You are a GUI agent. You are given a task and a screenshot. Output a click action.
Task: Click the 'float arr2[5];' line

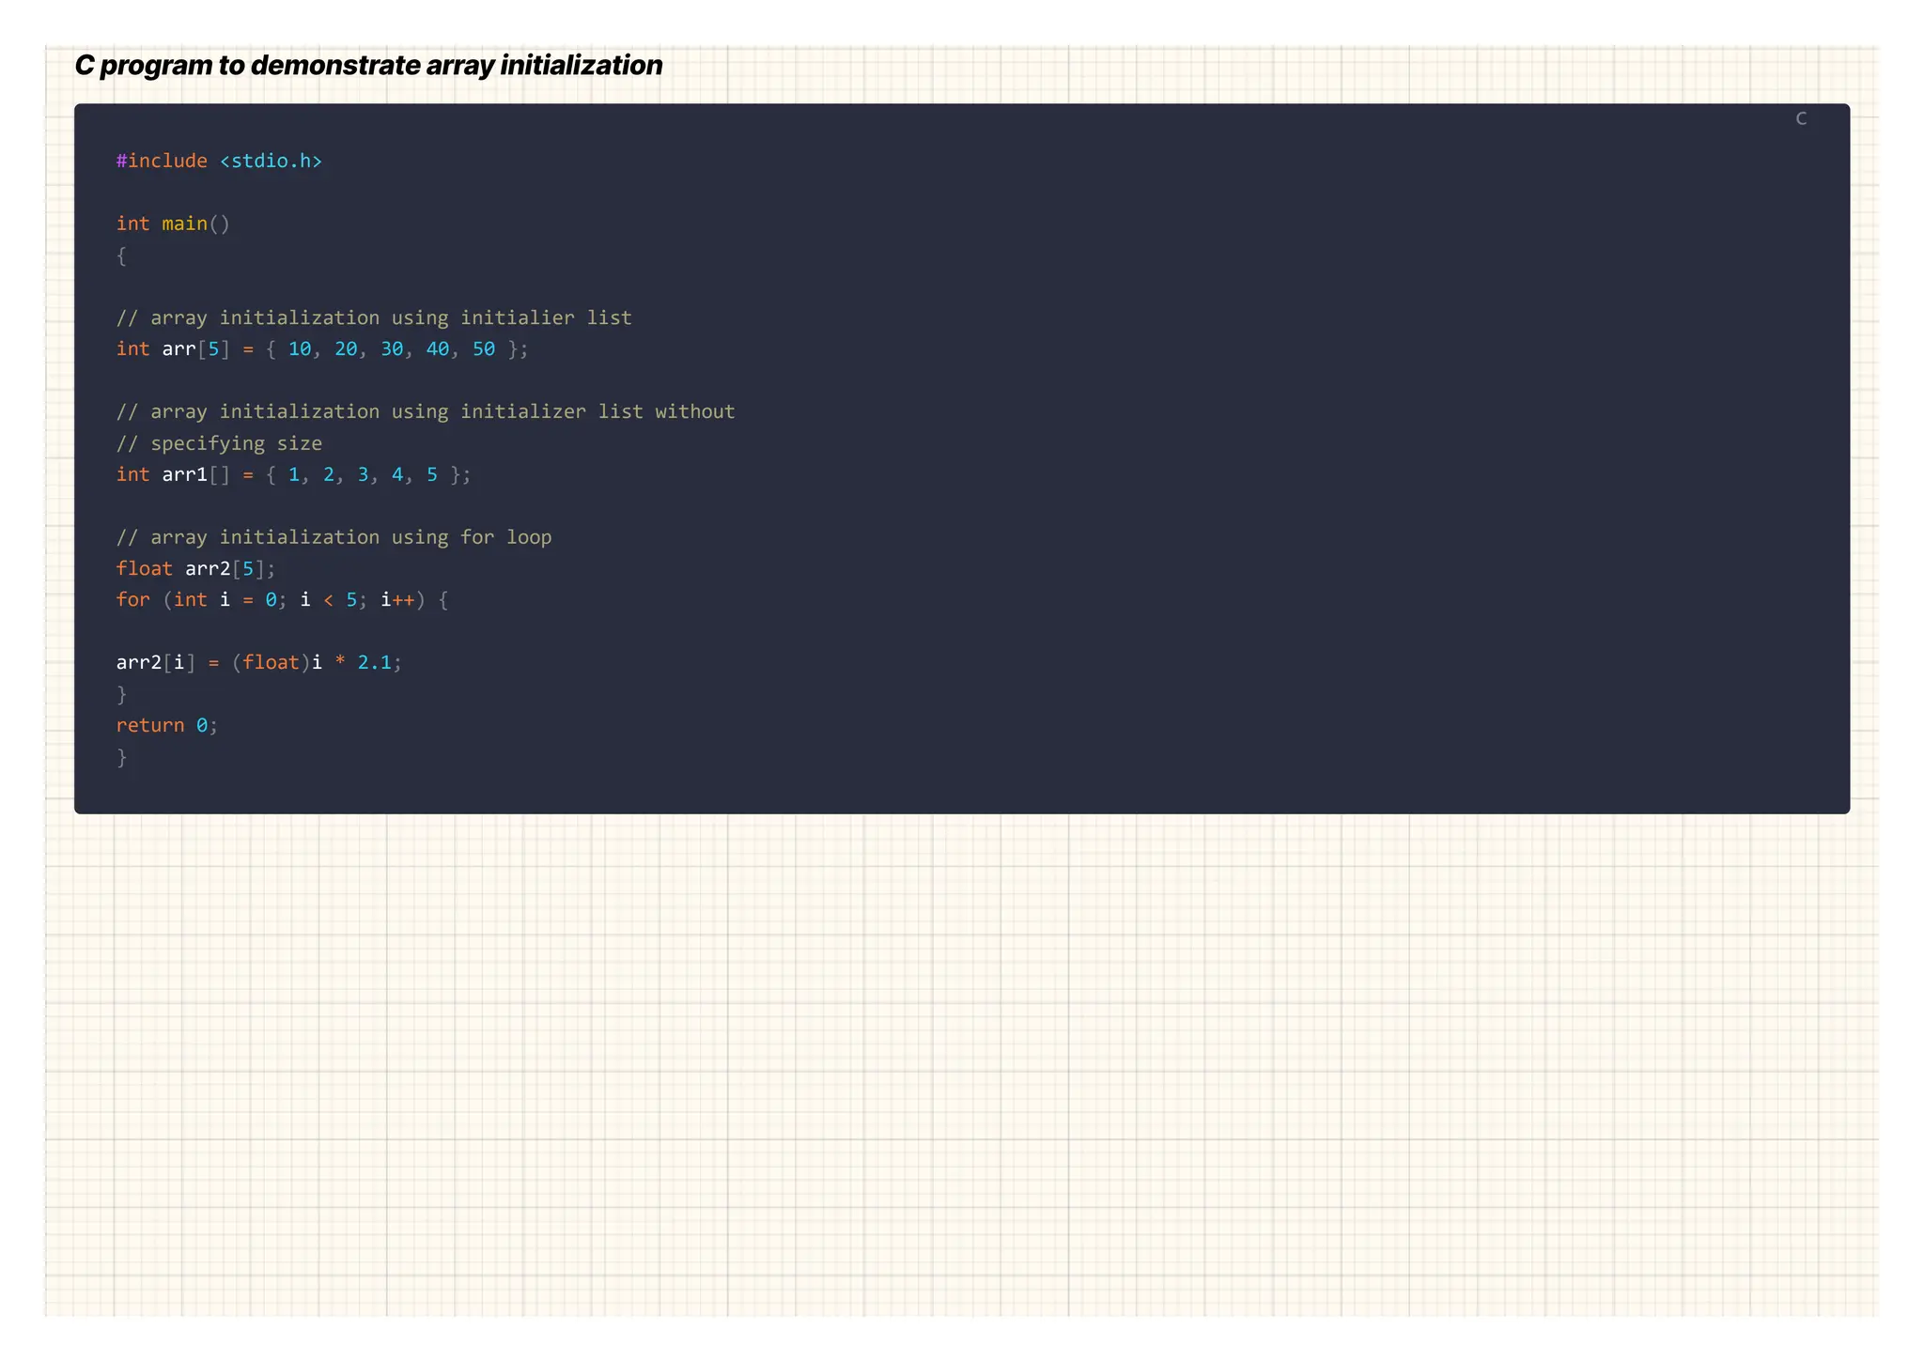pos(196,568)
